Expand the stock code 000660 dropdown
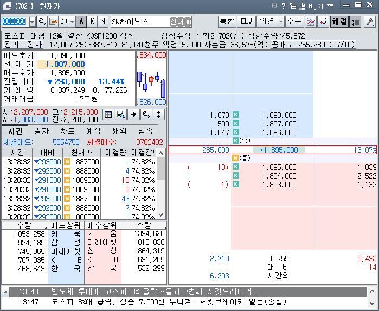 tap(33, 22)
